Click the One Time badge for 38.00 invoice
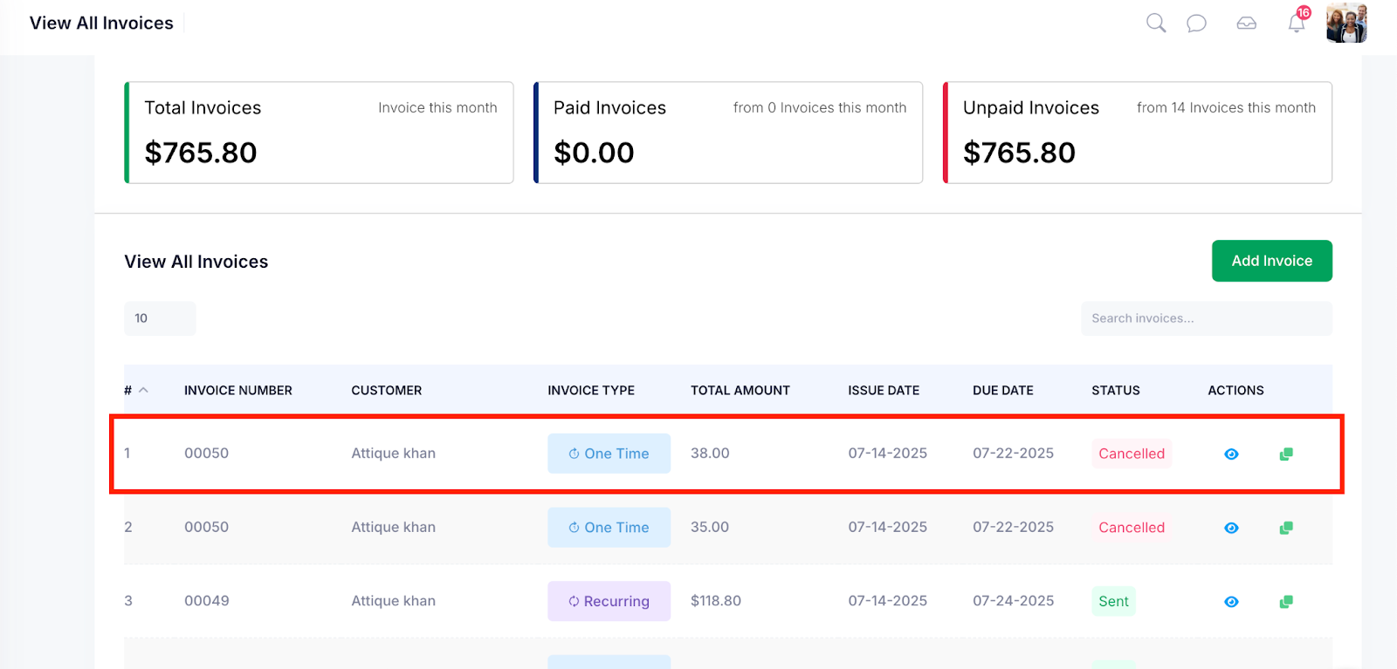 [609, 454]
